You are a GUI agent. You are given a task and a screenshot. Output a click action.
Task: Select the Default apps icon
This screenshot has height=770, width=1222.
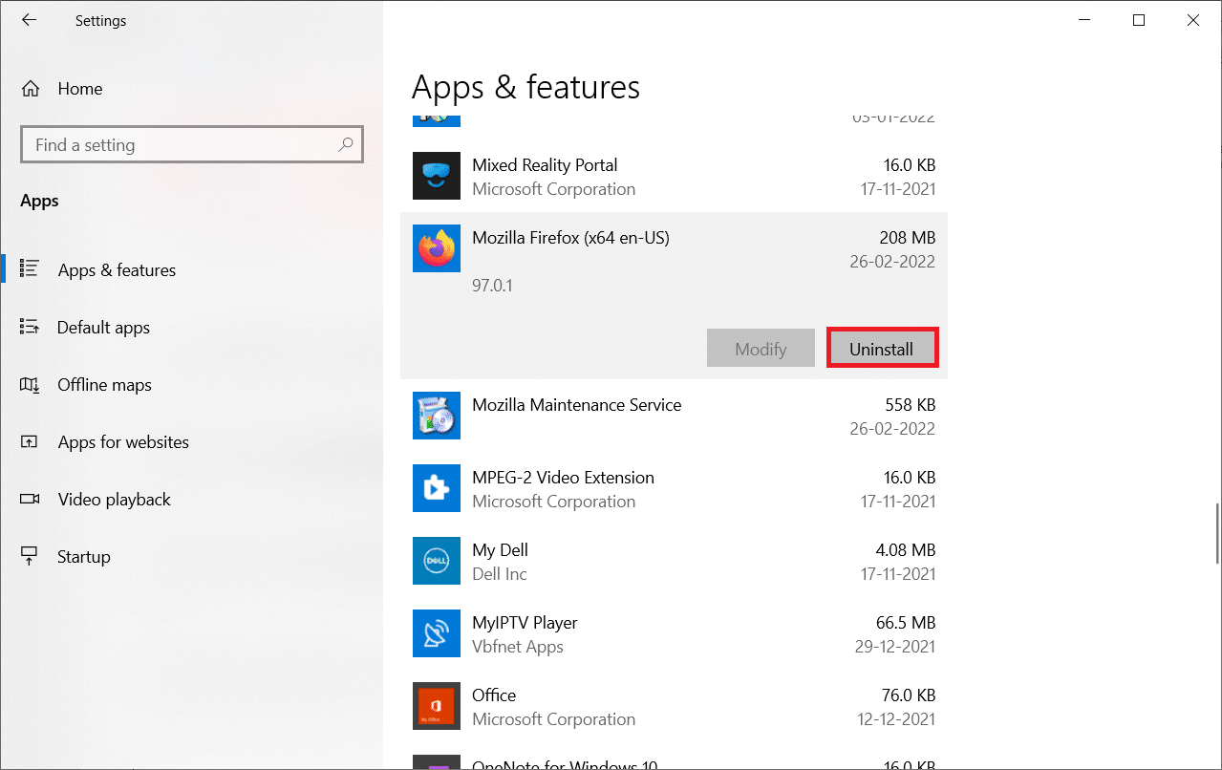(x=30, y=327)
